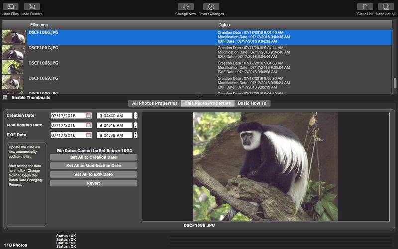Select the DSCF1067.JPG filename
Screen dimensions: 398x249
tap(43, 48)
